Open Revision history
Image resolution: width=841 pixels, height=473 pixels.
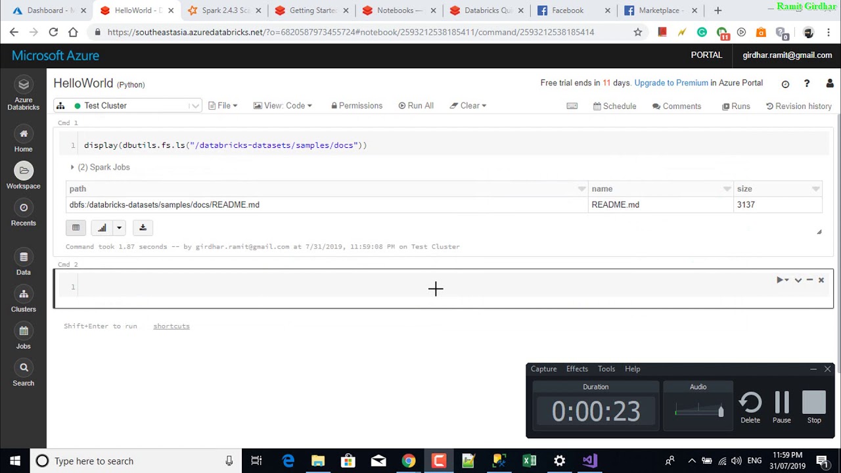[799, 106]
